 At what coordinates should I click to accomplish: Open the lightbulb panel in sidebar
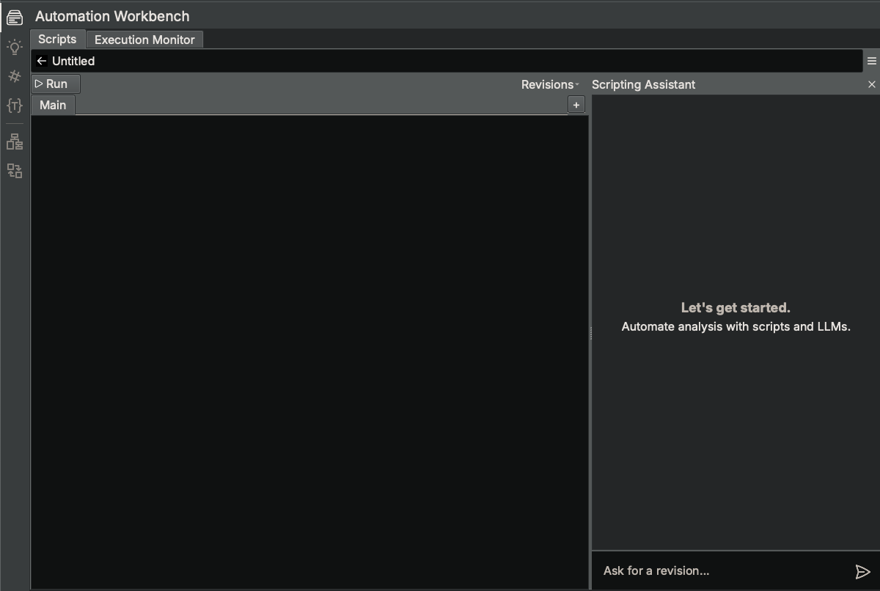tap(15, 48)
